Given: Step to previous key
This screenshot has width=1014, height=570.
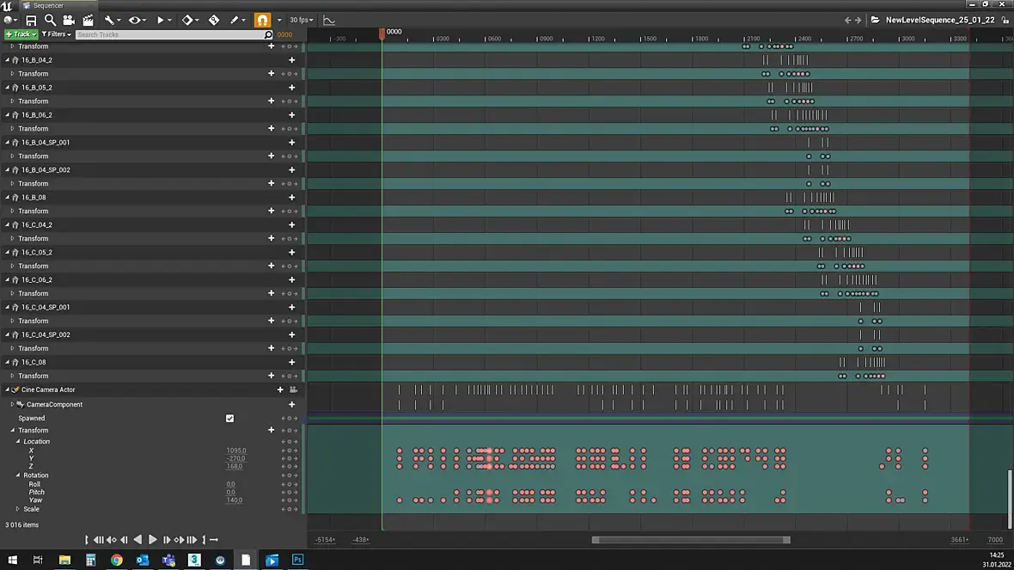Looking at the screenshot, I should pyautogui.click(x=111, y=540).
